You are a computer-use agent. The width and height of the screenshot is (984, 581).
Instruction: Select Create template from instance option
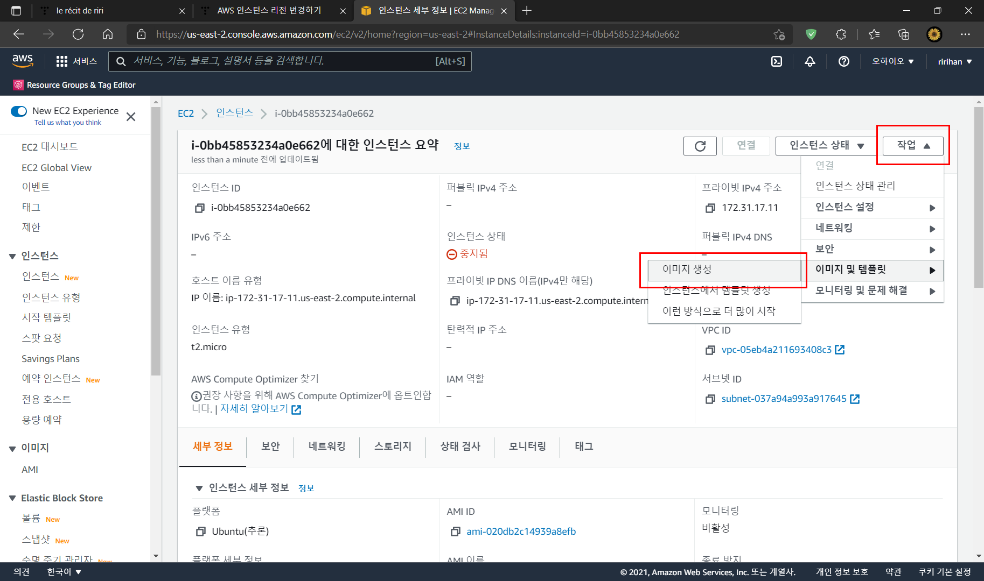pyautogui.click(x=724, y=290)
